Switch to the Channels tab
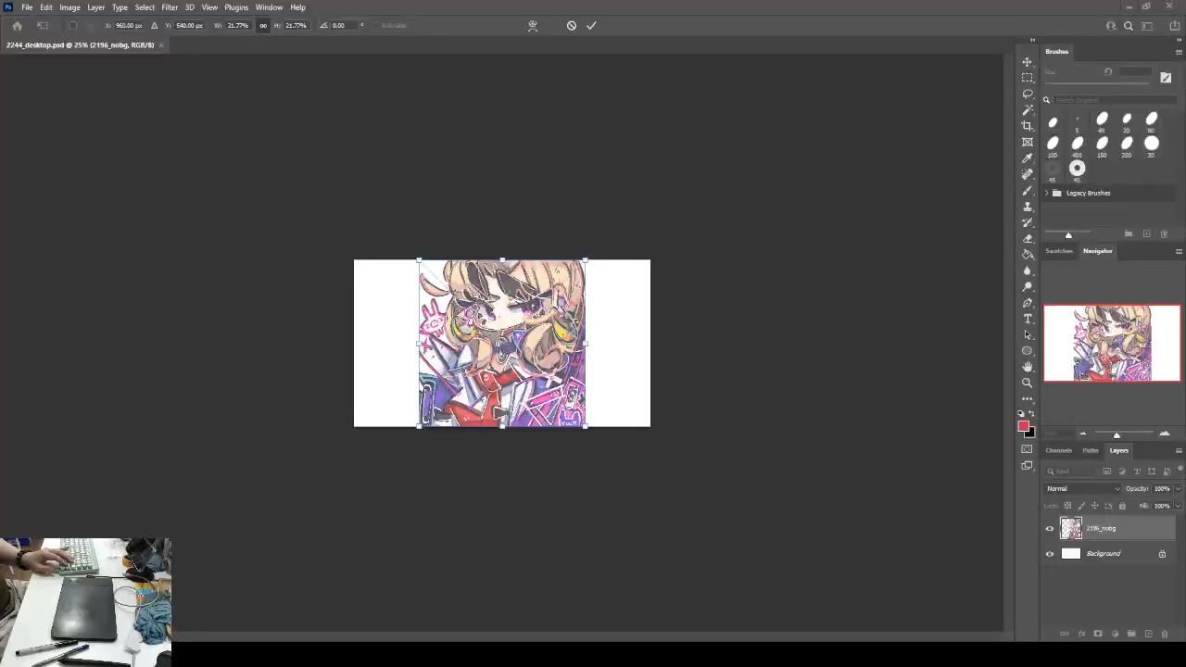The width and height of the screenshot is (1186, 667). click(1058, 450)
